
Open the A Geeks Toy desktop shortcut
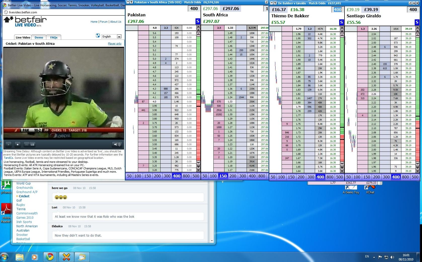point(351,189)
